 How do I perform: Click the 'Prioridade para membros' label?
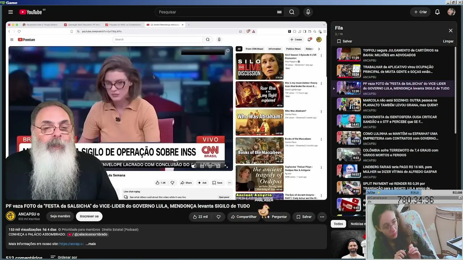click(79, 230)
